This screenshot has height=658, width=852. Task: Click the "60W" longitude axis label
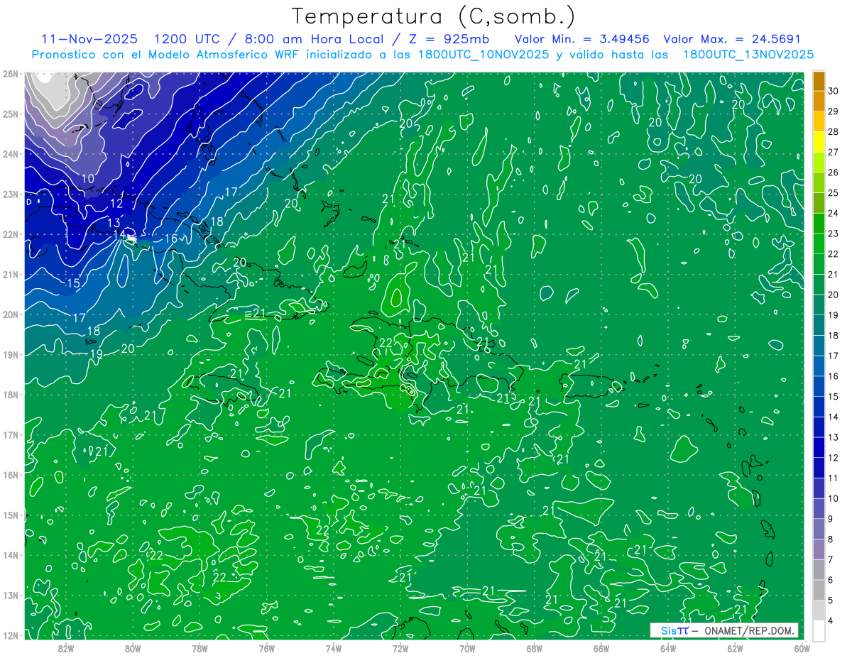click(802, 648)
